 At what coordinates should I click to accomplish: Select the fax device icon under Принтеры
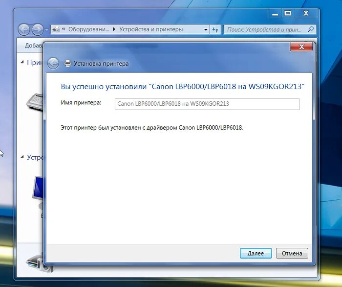tap(35, 102)
